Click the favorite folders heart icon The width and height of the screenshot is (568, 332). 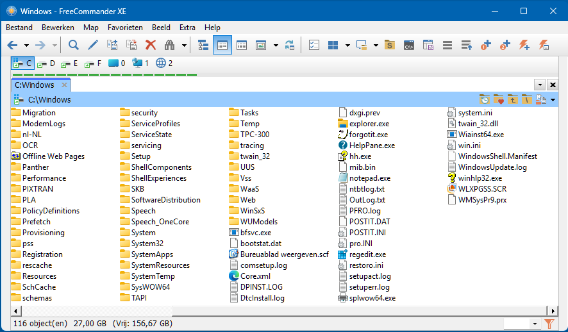coord(499,99)
